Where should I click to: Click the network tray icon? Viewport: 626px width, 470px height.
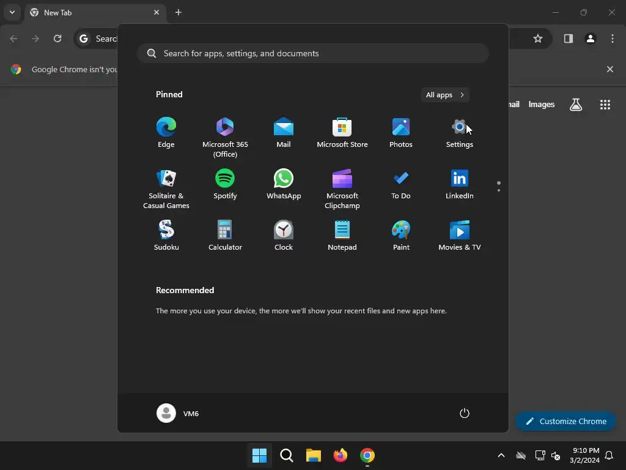540,455
